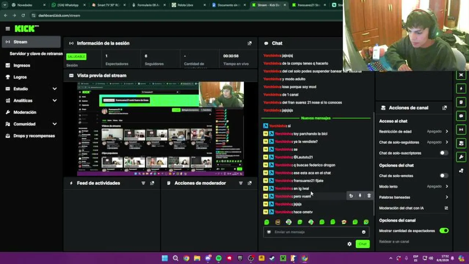This screenshot has height=264, width=469.
Task: Delete the 'pero vuení' chat message
Action: pos(369,196)
